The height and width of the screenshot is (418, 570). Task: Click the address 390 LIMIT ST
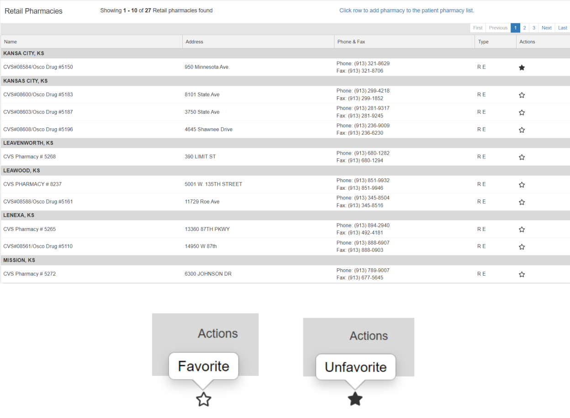[200, 157]
